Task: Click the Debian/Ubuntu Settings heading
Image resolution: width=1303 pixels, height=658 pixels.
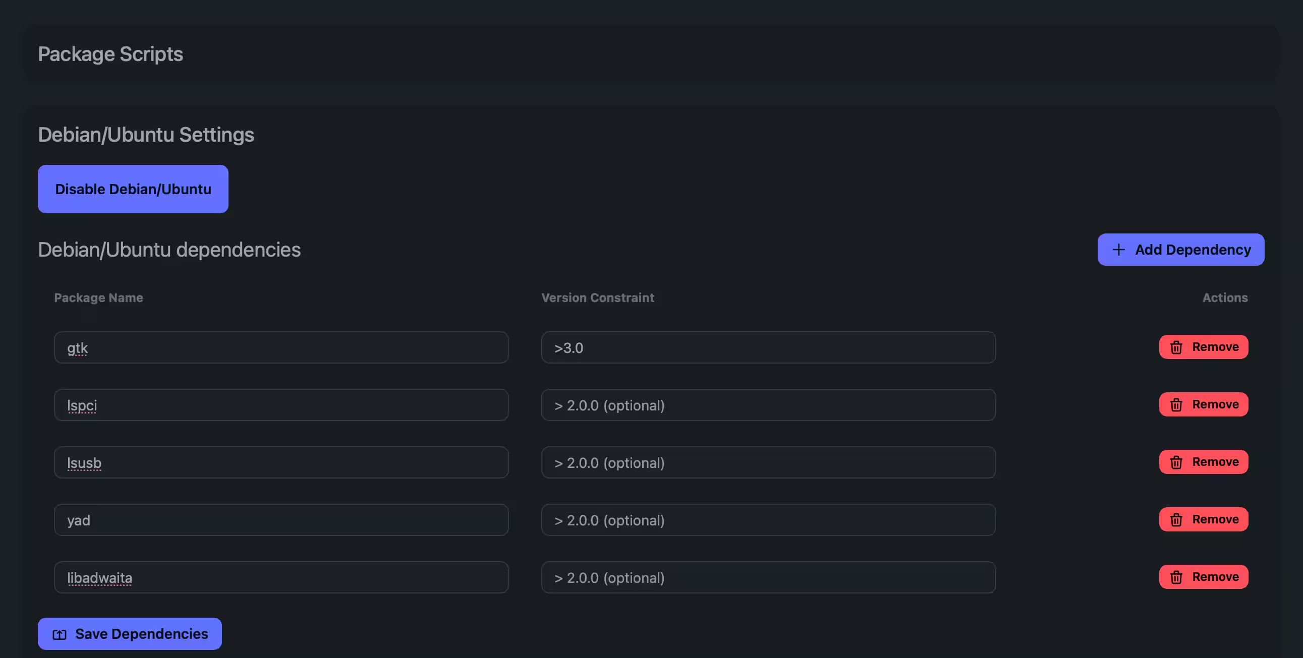Action: click(x=146, y=135)
